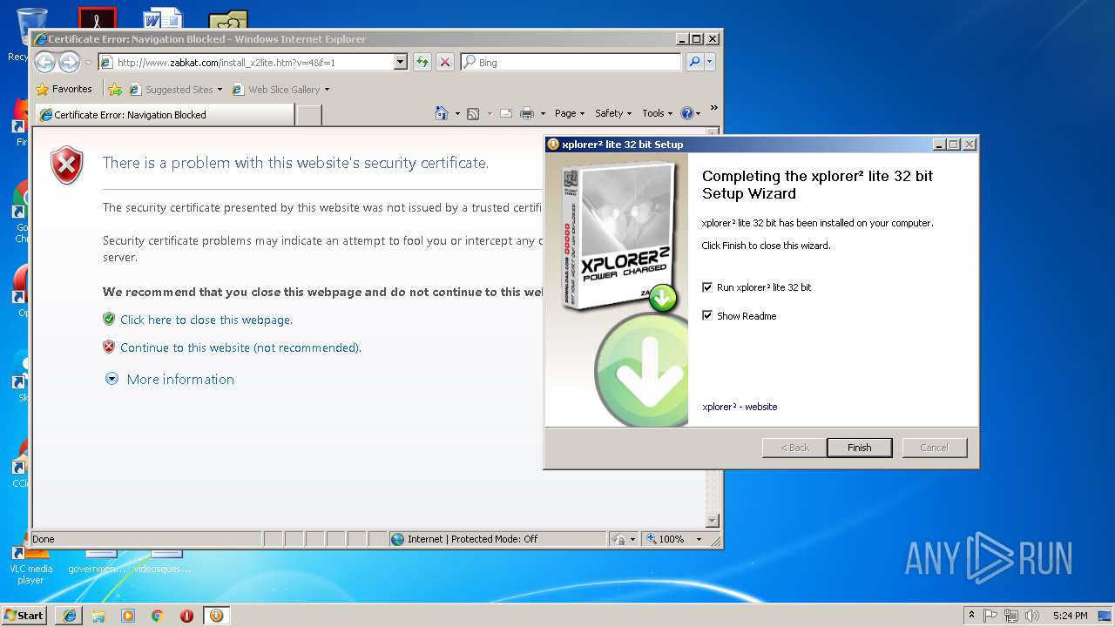The height and width of the screenshot is (627, 1115).
Task: Open Opera from the taskbar
Action: click(x=186, y=615)
